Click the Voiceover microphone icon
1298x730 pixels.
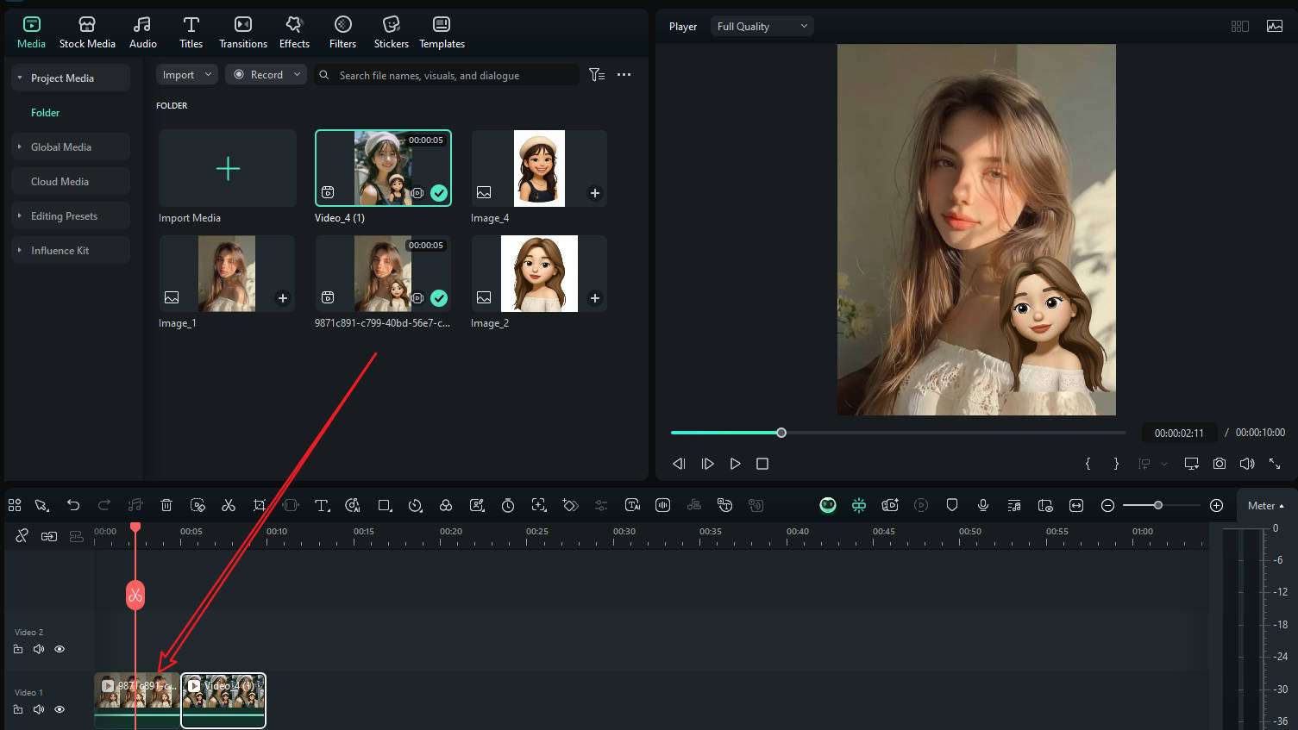[x=983, y=505]
